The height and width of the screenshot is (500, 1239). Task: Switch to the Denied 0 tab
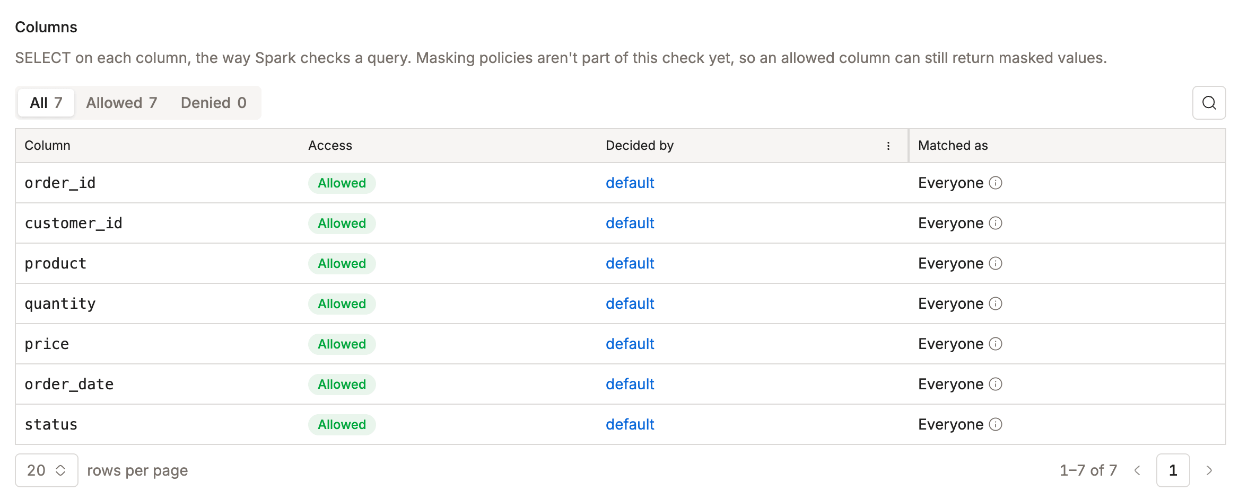pyautogui.click(x=214, y=103)
